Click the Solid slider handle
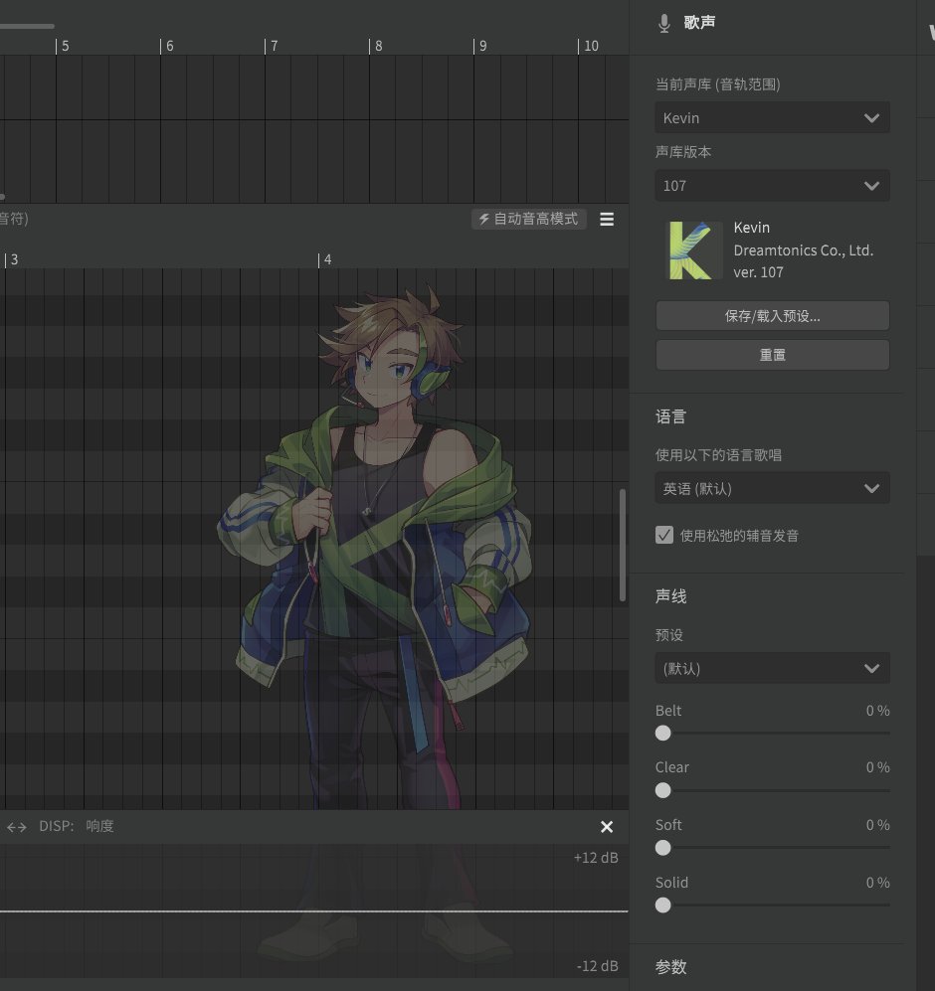935x991 pixels. pos(663,906)
